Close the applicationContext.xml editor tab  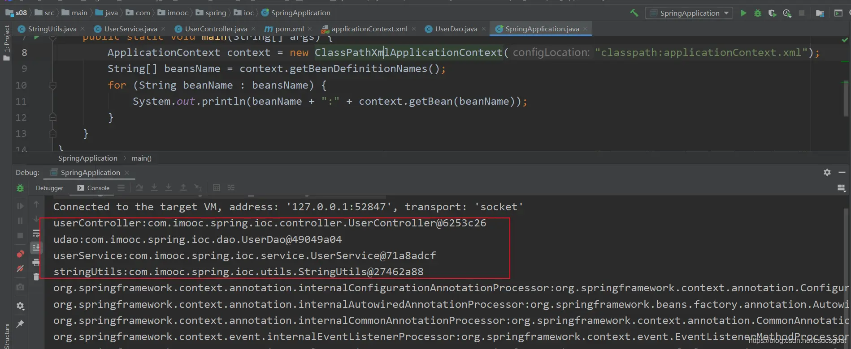(x=414, y=29)
